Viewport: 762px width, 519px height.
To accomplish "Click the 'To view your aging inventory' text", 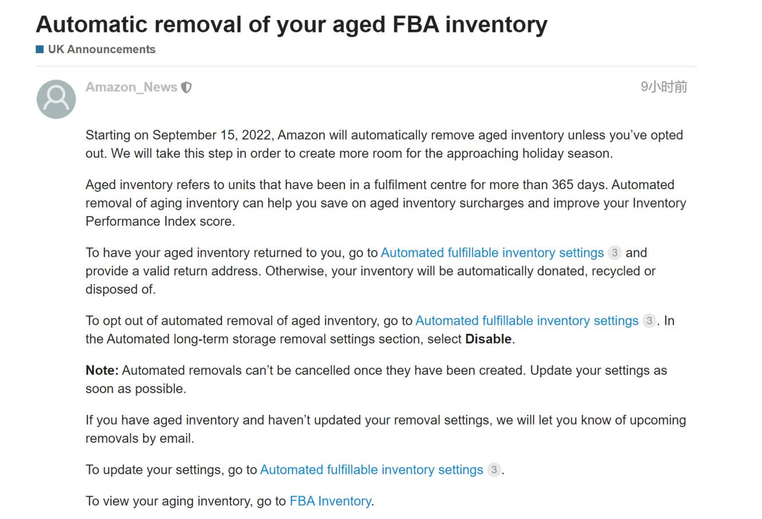I will point(186,501).
